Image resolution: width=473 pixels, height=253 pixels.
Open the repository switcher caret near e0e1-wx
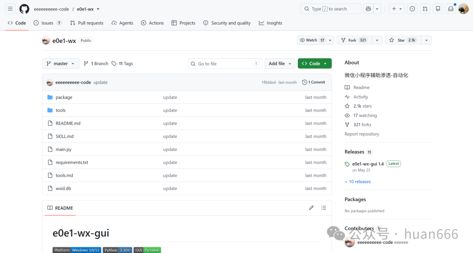point(98,9)
